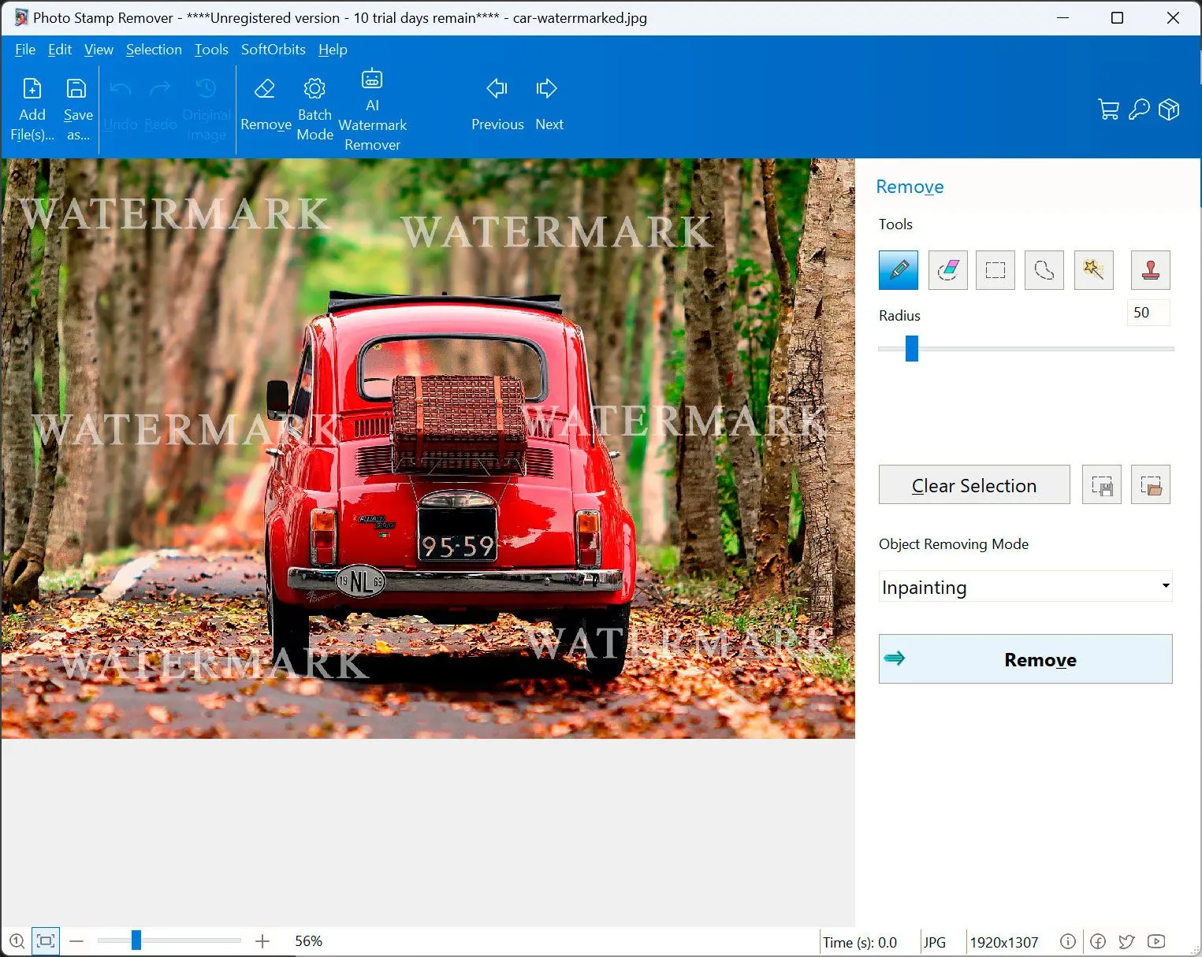Screen dimensions: 1202x957
Task: Click the Radius value field showing 50
Action: (1148, 313)
